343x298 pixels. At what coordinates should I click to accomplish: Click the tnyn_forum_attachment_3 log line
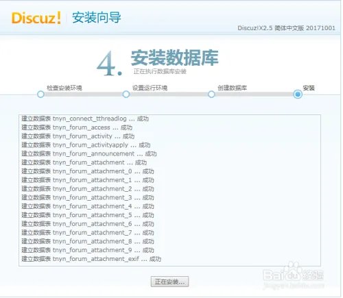88,197
